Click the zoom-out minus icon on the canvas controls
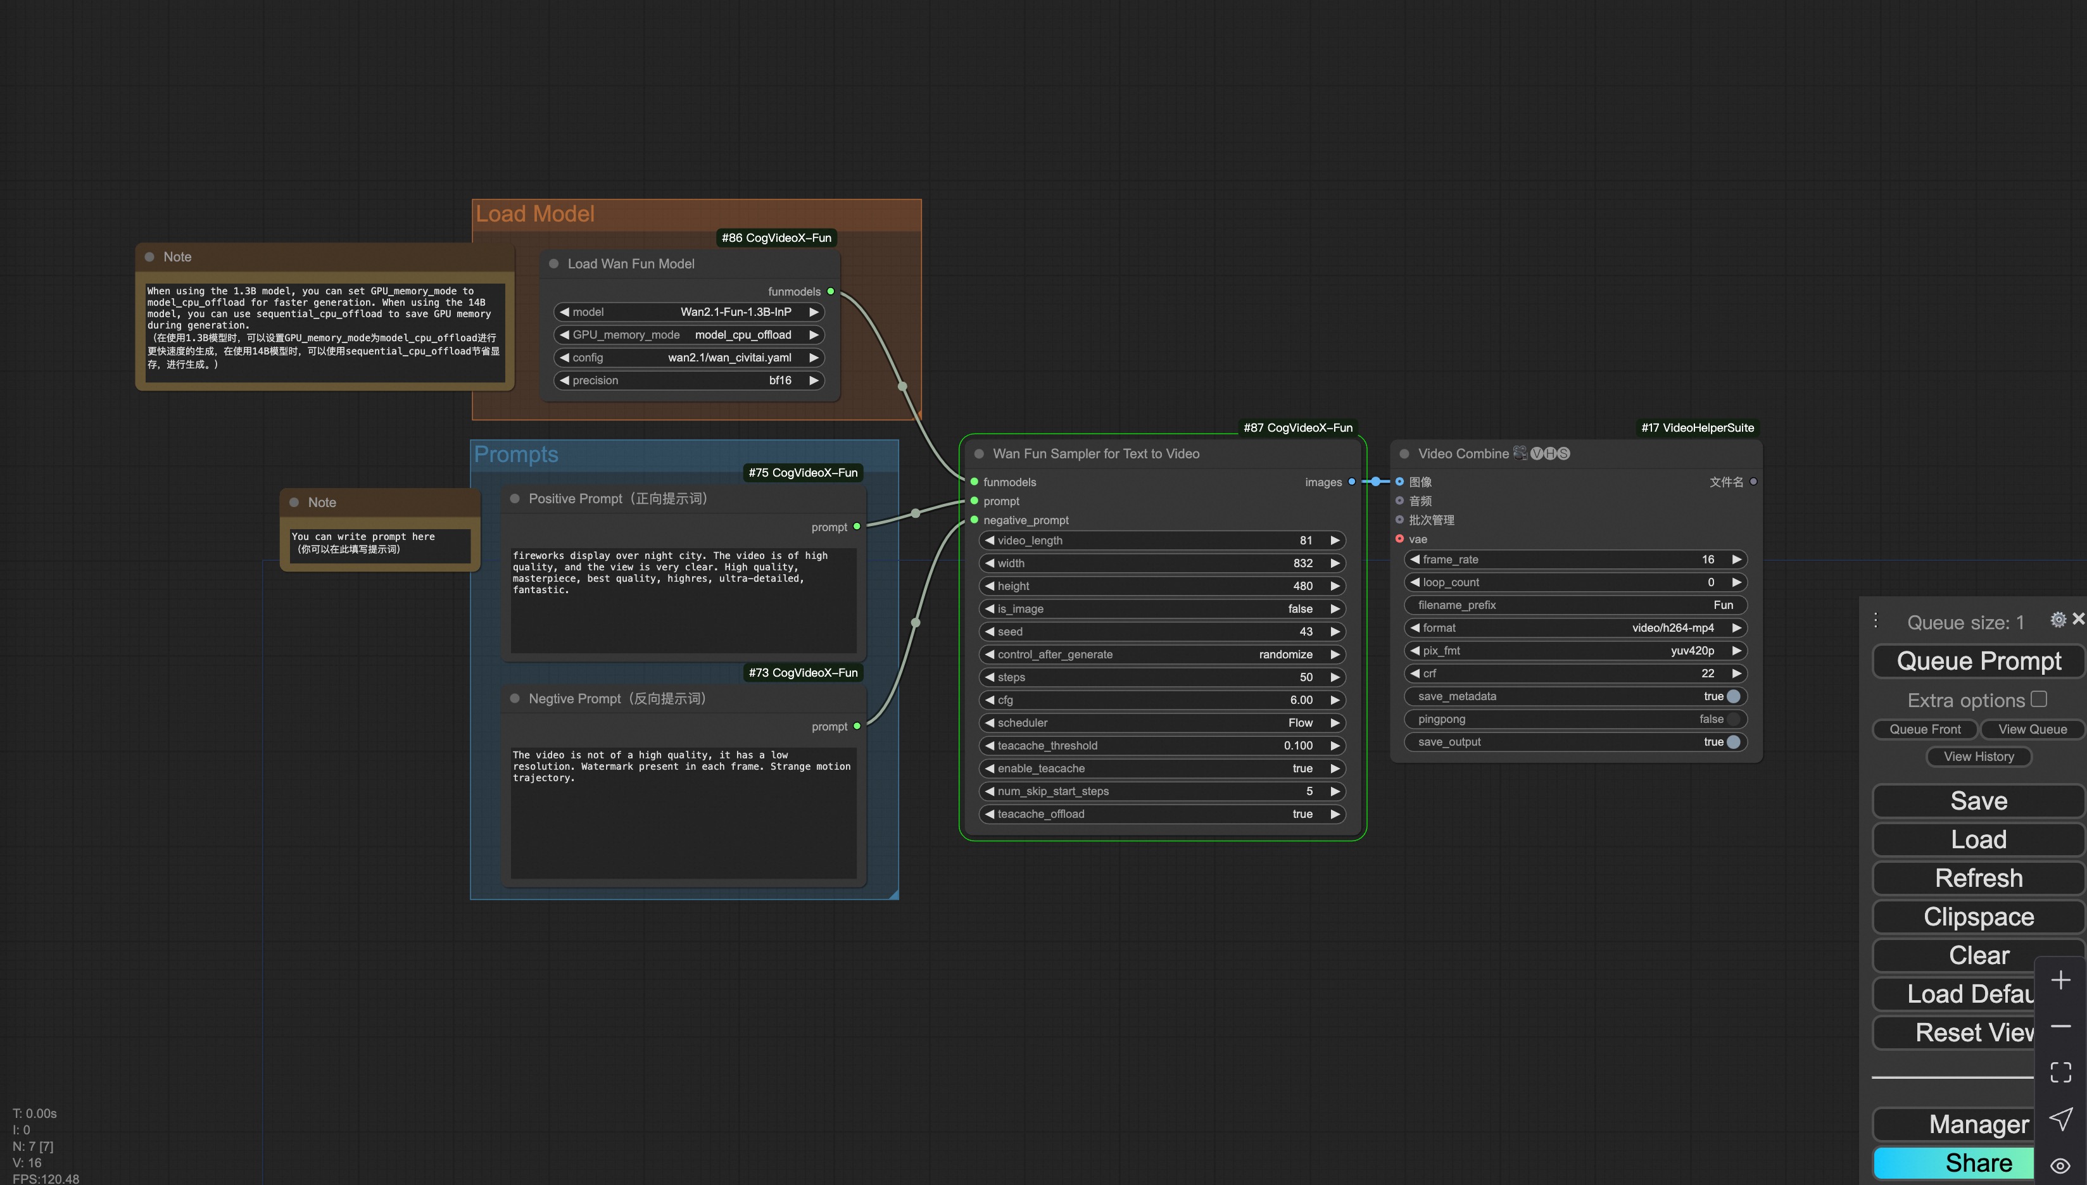The height and width of the screenshot is (1185, 2087). 2061,1027
